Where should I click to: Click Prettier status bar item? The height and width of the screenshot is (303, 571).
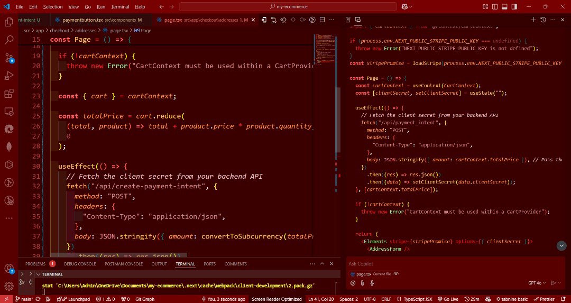[x=545, y=299]
